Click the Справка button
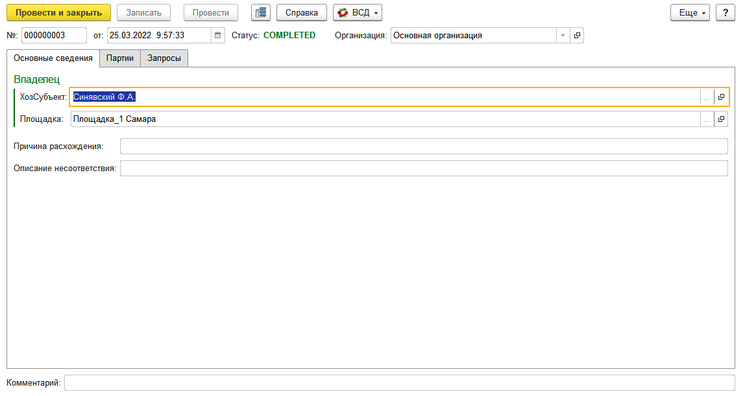745x396 pixels. coord(302,13)
